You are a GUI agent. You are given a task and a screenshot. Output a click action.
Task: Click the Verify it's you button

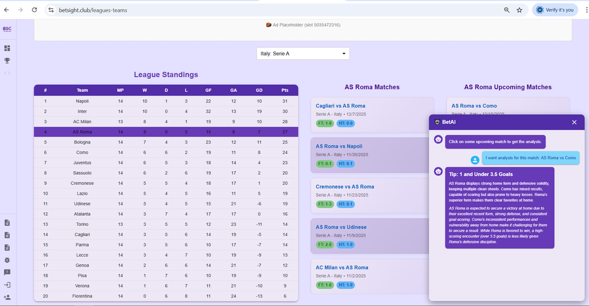point(555,10)
